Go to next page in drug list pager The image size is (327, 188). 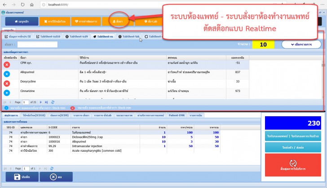41,102
